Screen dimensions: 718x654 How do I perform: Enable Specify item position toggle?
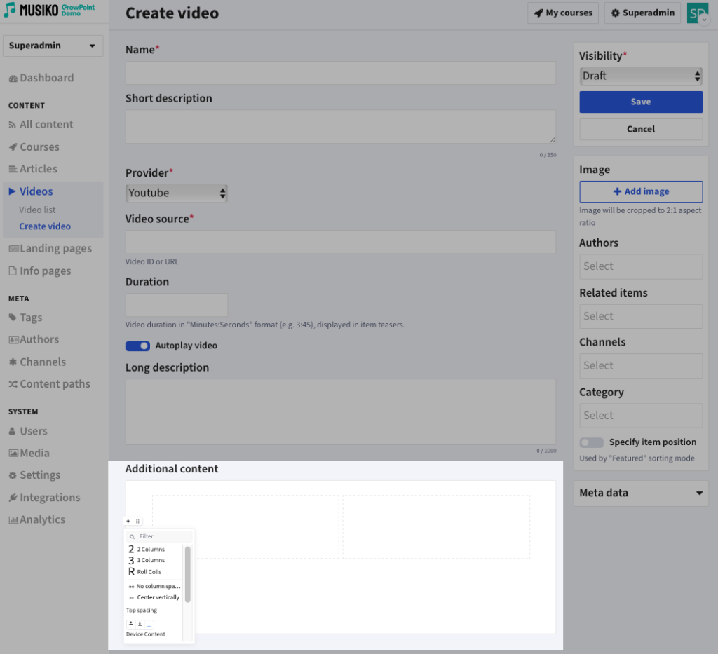pos(591,442)
